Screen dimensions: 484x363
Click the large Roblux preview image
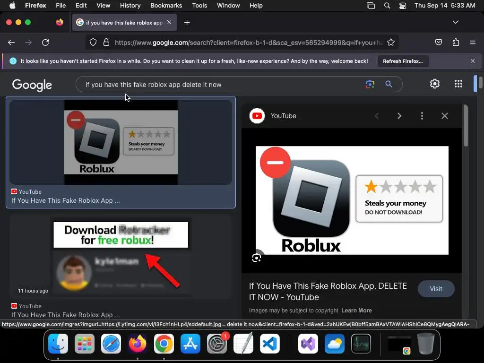pyautogui.click(x=352, y=200)
